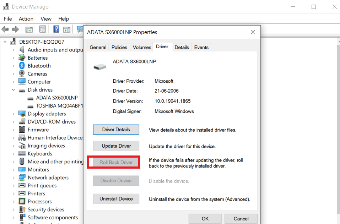340x224 pixels.
Task: Expand the Keyboards node chevron
Action: [x=14, y=154]
